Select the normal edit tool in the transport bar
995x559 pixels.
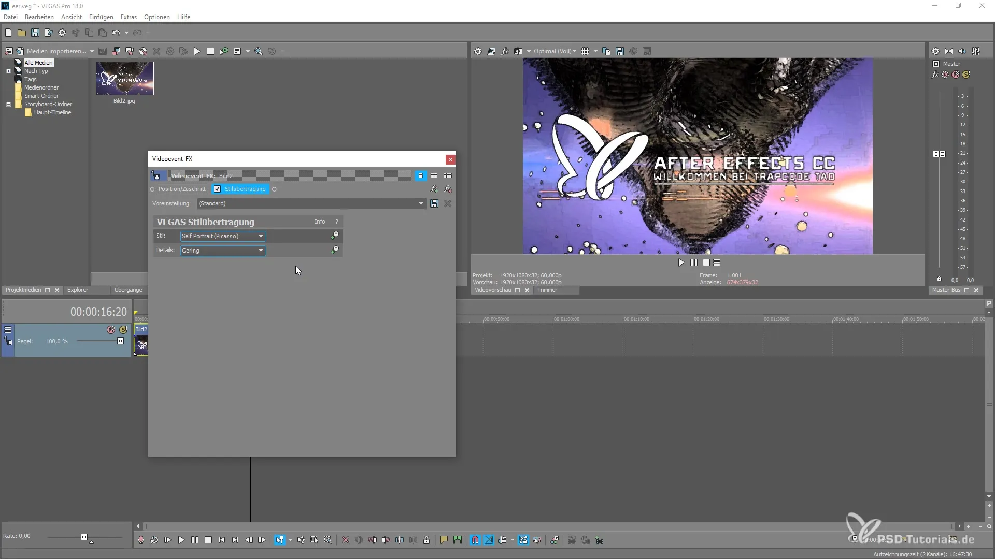280,540
